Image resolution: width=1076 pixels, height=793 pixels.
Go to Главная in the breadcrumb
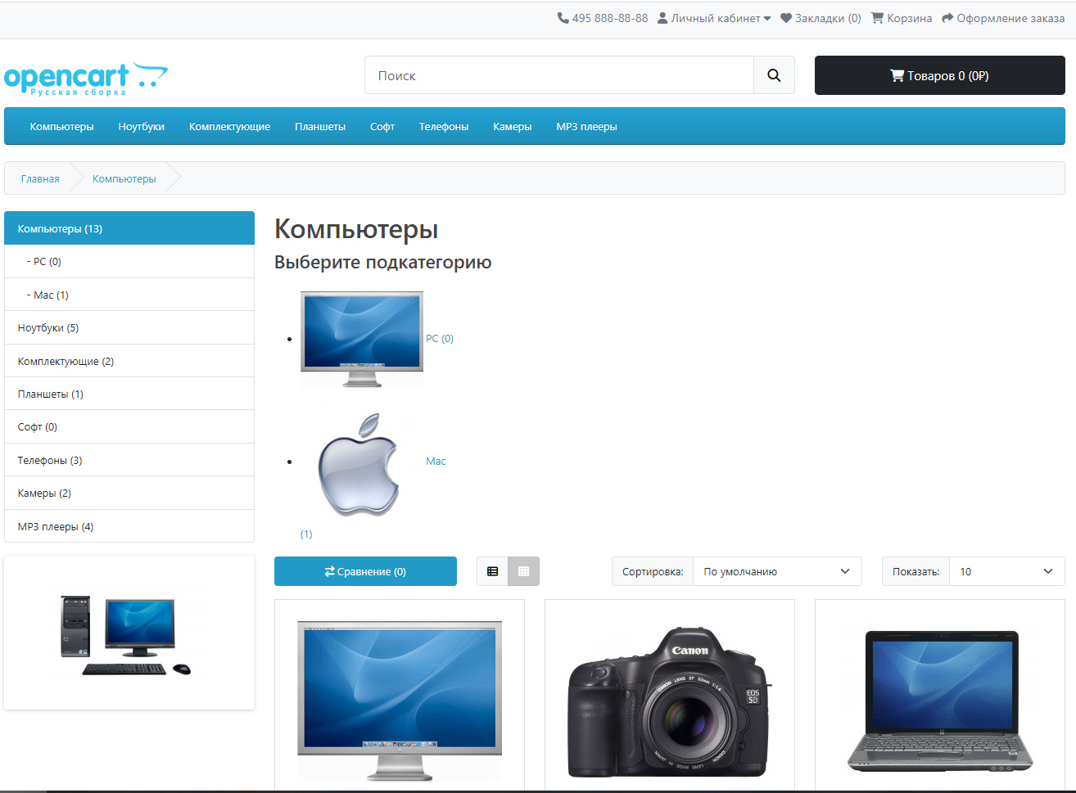coord(40,179)
